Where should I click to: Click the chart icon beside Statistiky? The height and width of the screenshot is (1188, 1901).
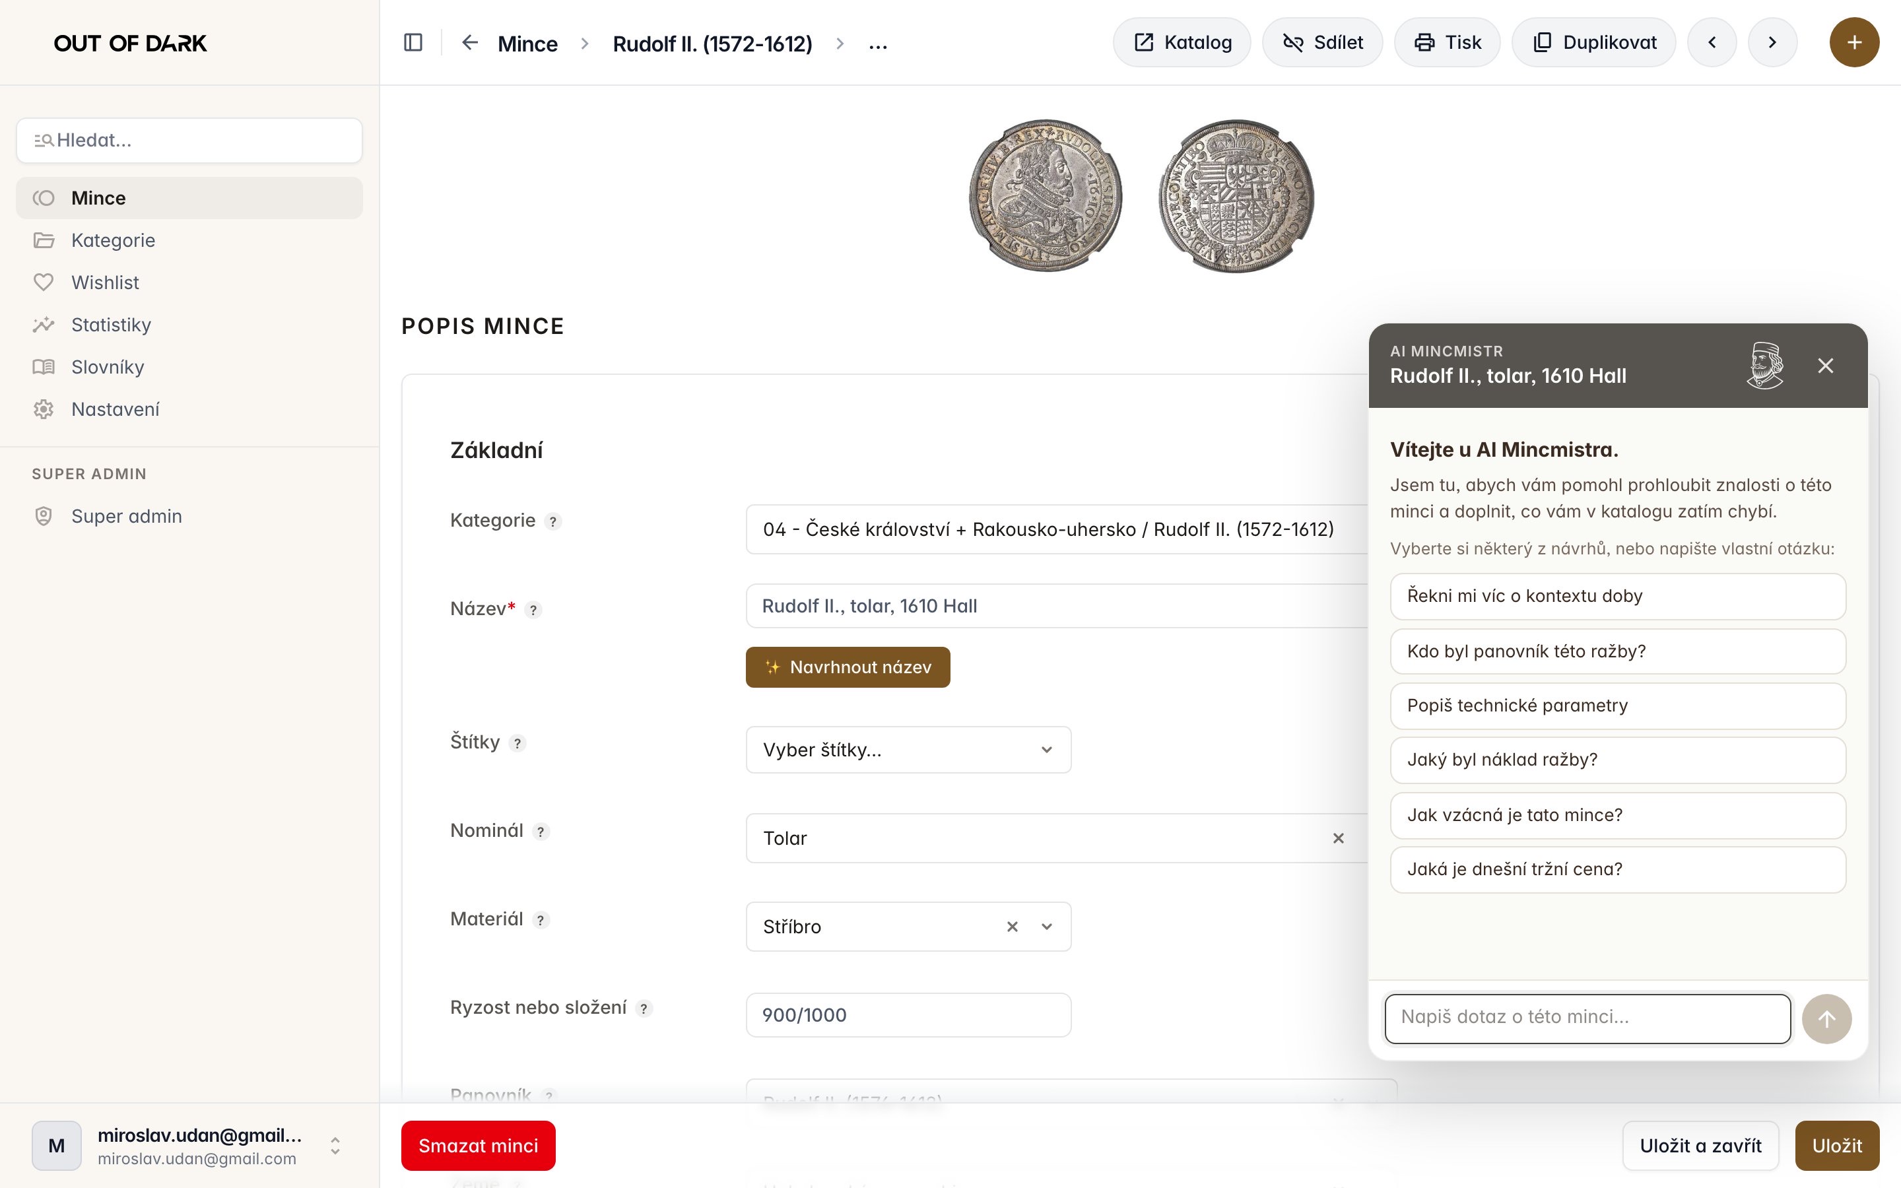(x=43, y=325)
